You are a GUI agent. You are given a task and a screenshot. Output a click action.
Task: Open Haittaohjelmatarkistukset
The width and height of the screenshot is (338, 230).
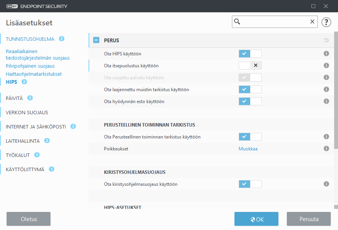click(33, 74)
